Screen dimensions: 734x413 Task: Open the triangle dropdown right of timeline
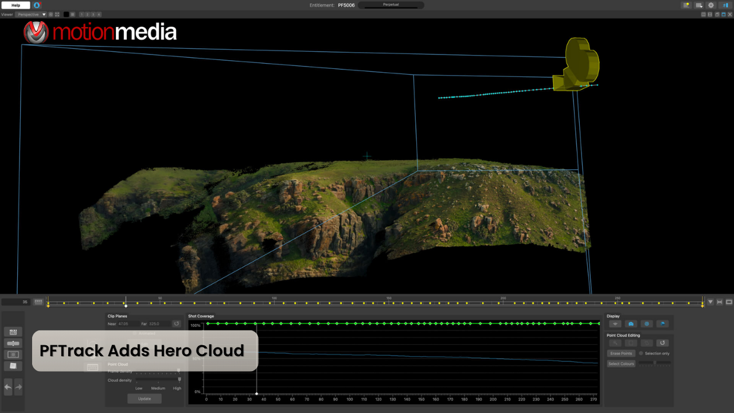point(710,302)
